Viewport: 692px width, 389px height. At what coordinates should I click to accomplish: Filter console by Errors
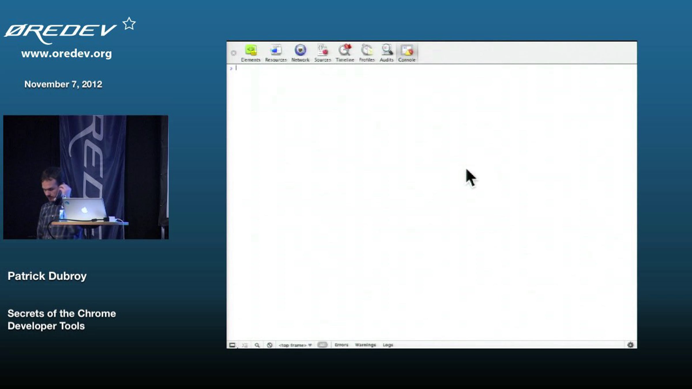click(x=341, y=345)
